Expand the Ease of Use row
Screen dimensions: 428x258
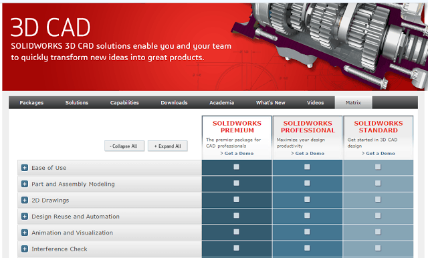point(25,168)
